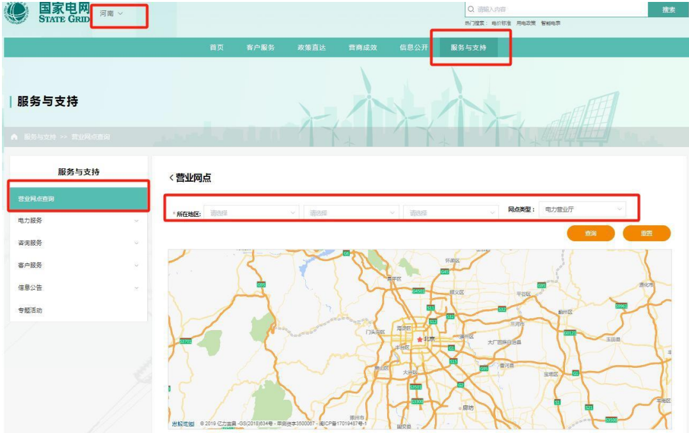Go to the 首页 navigation tab
Image resolution: width=689 pixels, height=433 pixels.
tap(217, 47)
